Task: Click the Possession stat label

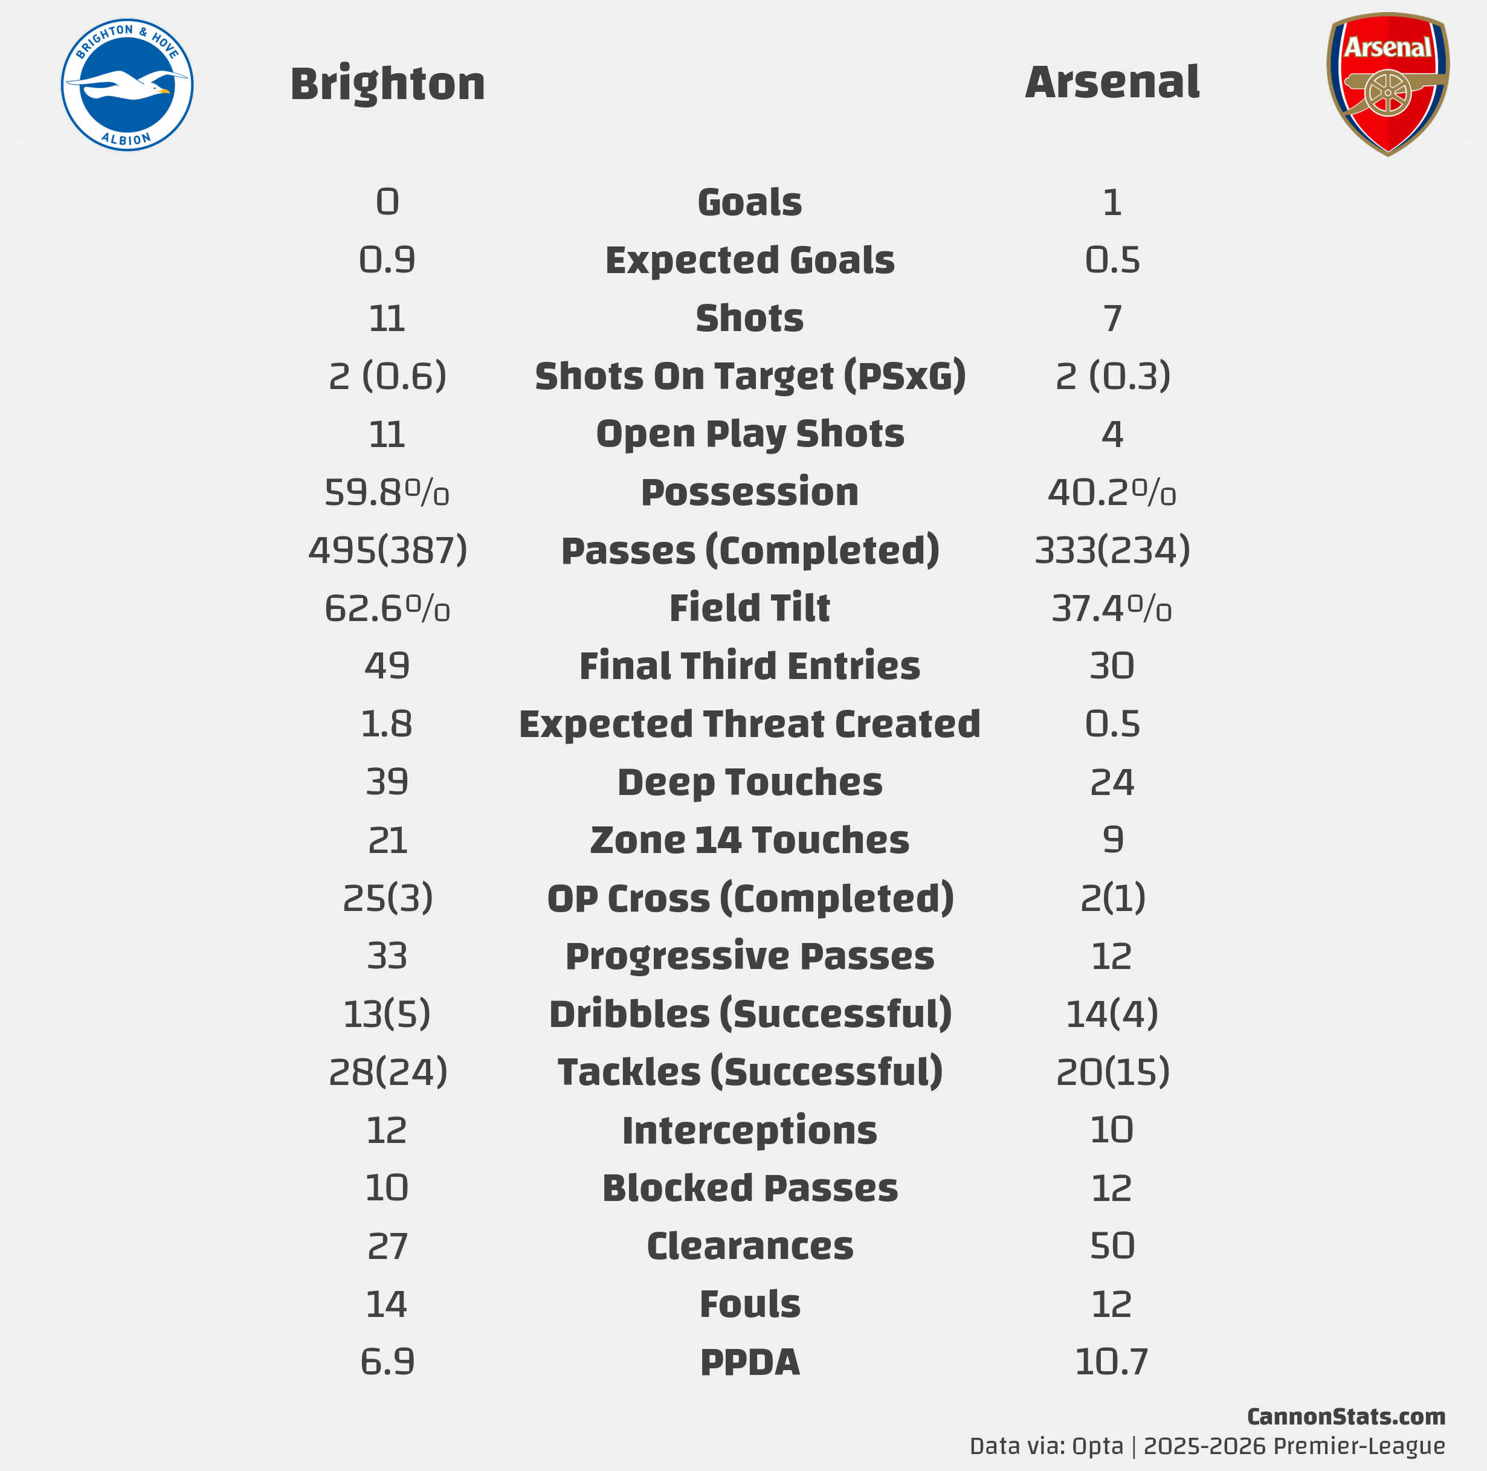Action: (750, 492)
